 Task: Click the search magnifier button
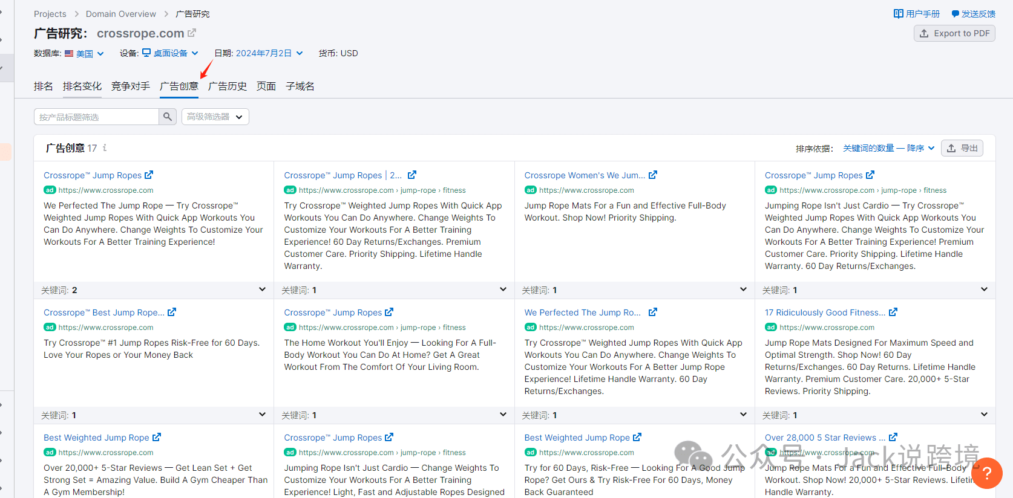pos(168,117)
